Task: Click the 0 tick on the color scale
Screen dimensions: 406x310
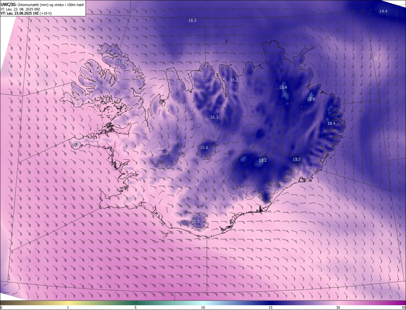Action: tap(1, 307)
